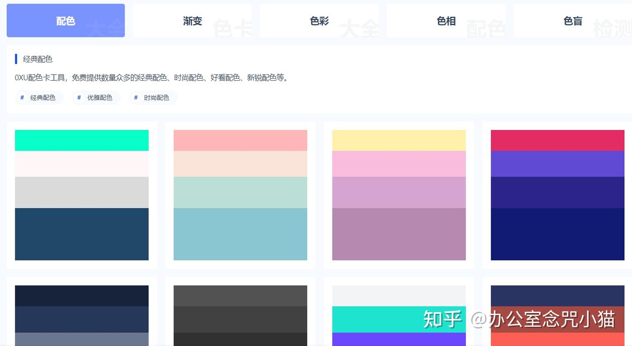
Task: Pick the dusty mauve swatch in third palette
Action: tap(399, 234)
